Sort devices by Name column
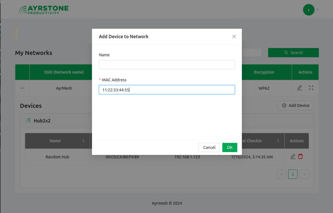333x213 pixels. (83, 141)
